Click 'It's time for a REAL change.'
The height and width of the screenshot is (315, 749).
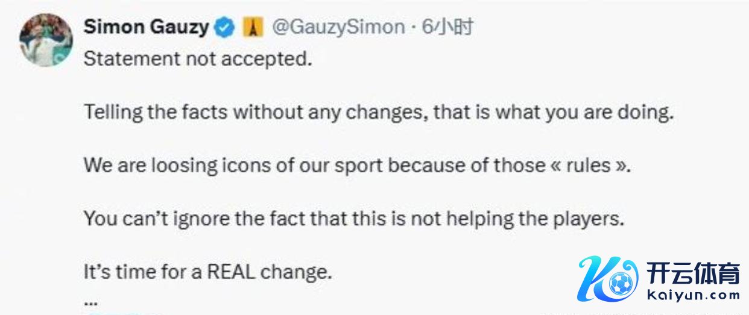coord(208,272)
